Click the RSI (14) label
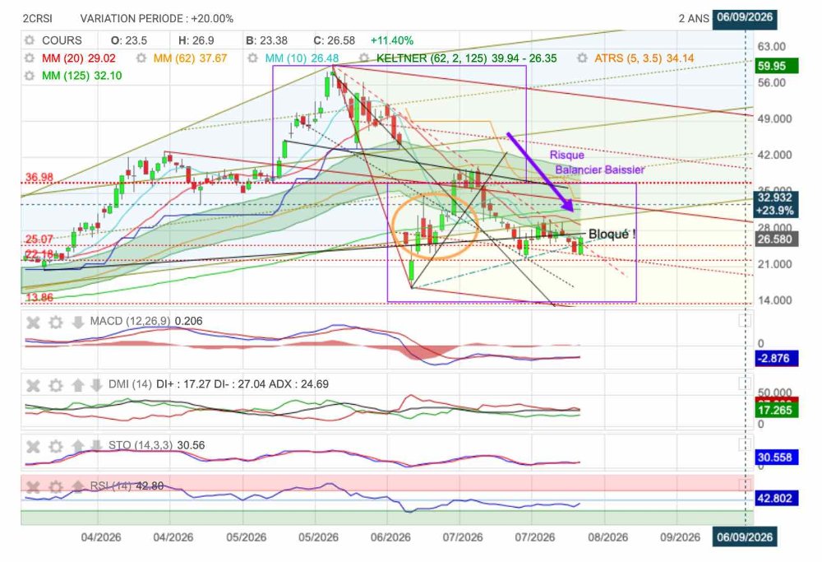 click(x=111, y=486)
